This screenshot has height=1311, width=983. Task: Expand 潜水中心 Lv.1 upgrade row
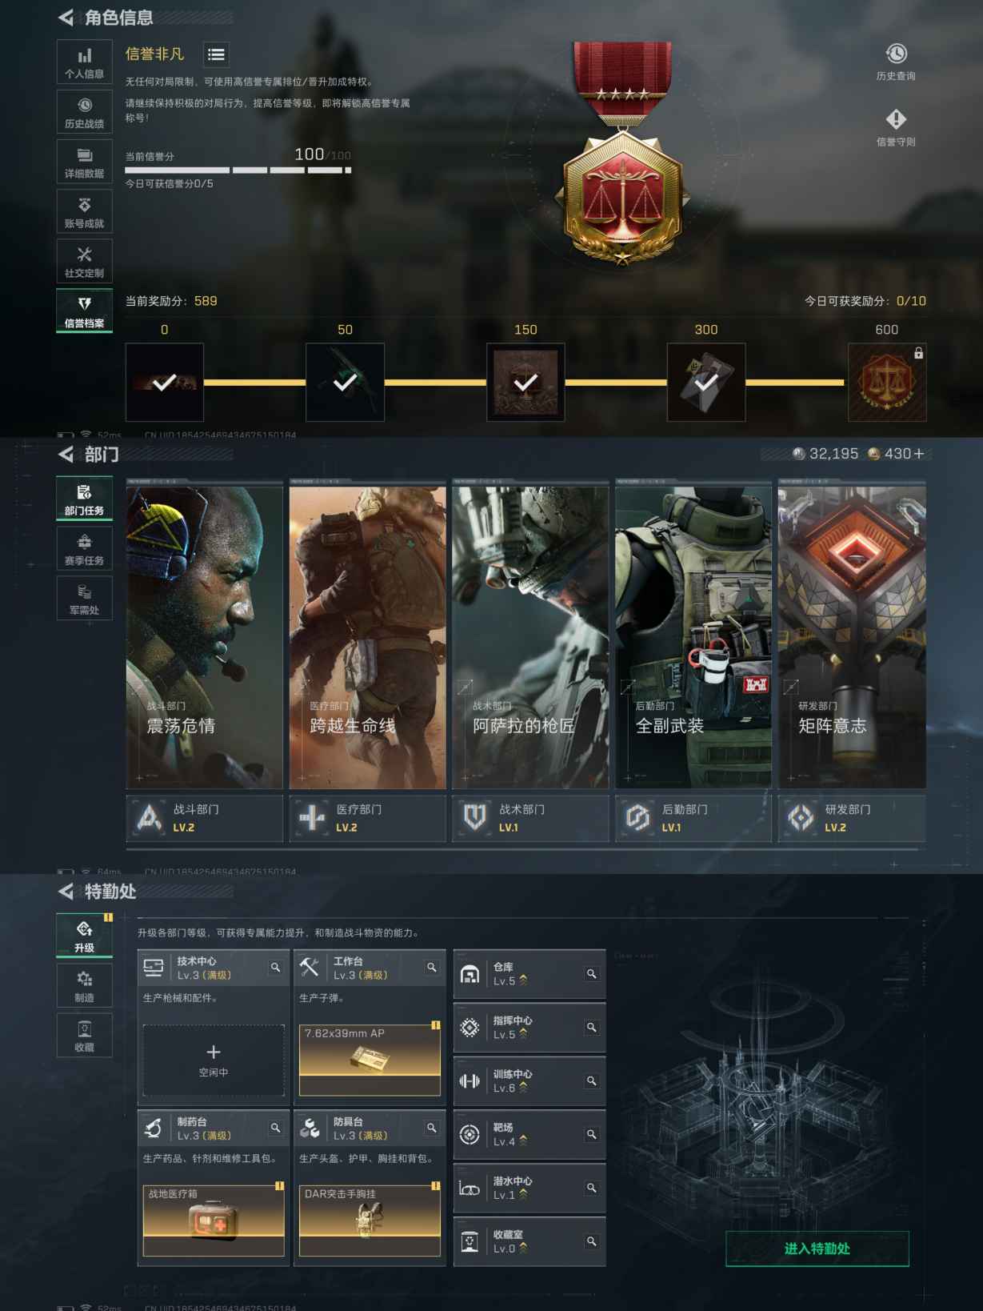pos(529,1188)
